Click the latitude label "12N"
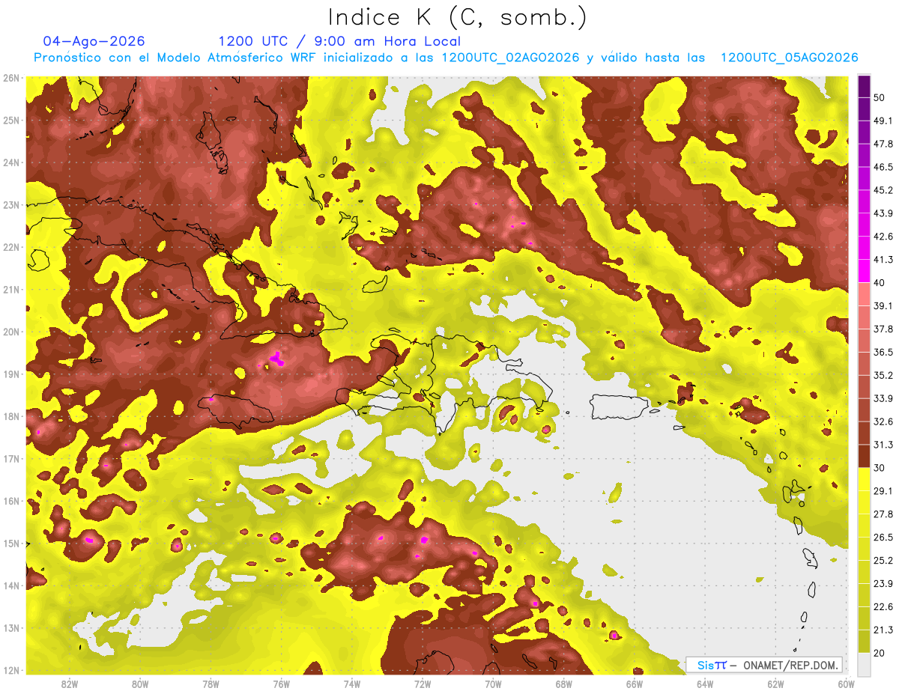Image resolution: width=899 pixels, height=694 pixels. (11, 670)
